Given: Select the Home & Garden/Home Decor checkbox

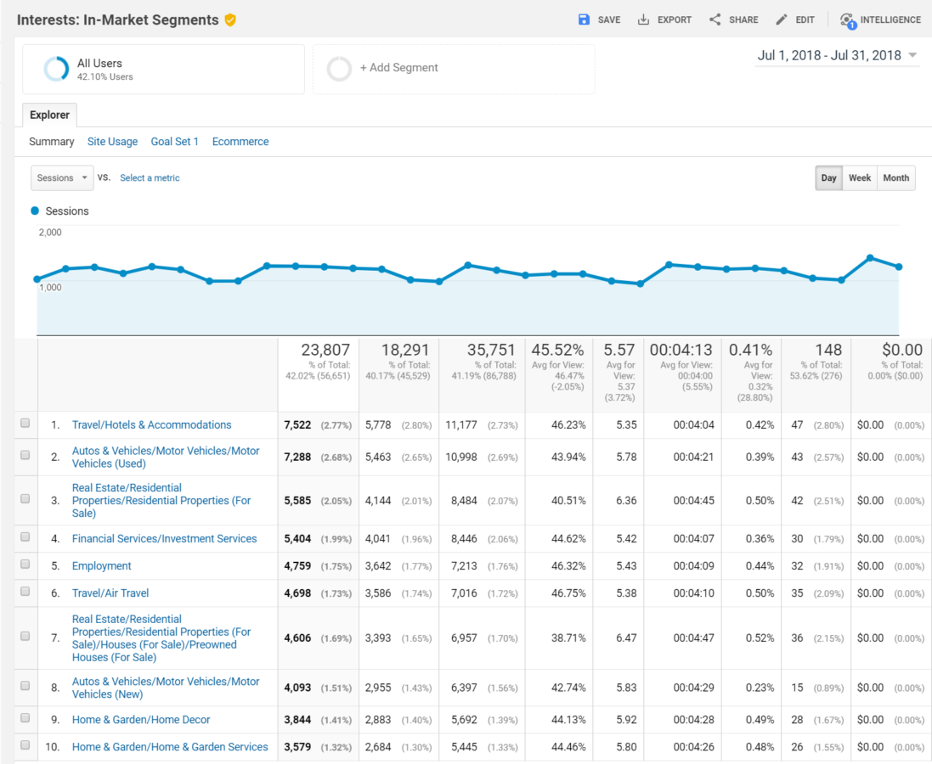Looking at the screenshot, I should pyautogui.click(x=25, y=718).
